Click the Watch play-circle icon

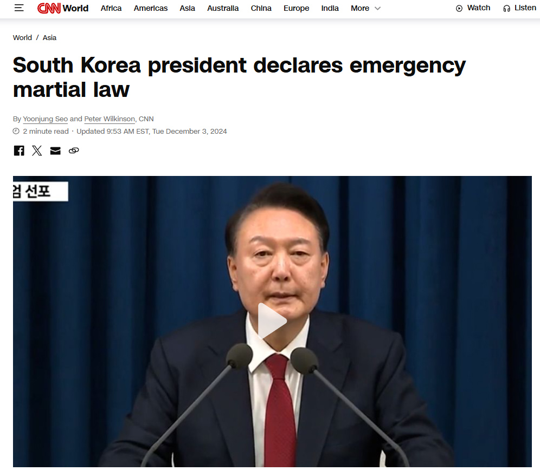[x=459, y=8]
